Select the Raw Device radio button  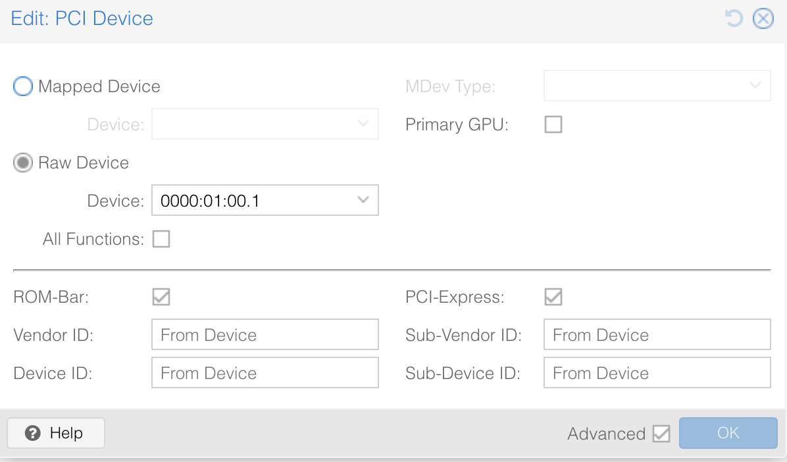[23, 163]
